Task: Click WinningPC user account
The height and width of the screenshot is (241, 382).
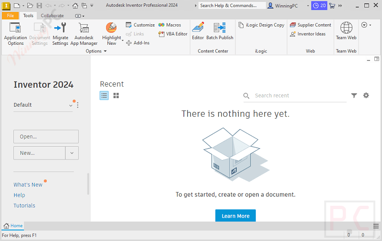Action: point(283,6)
